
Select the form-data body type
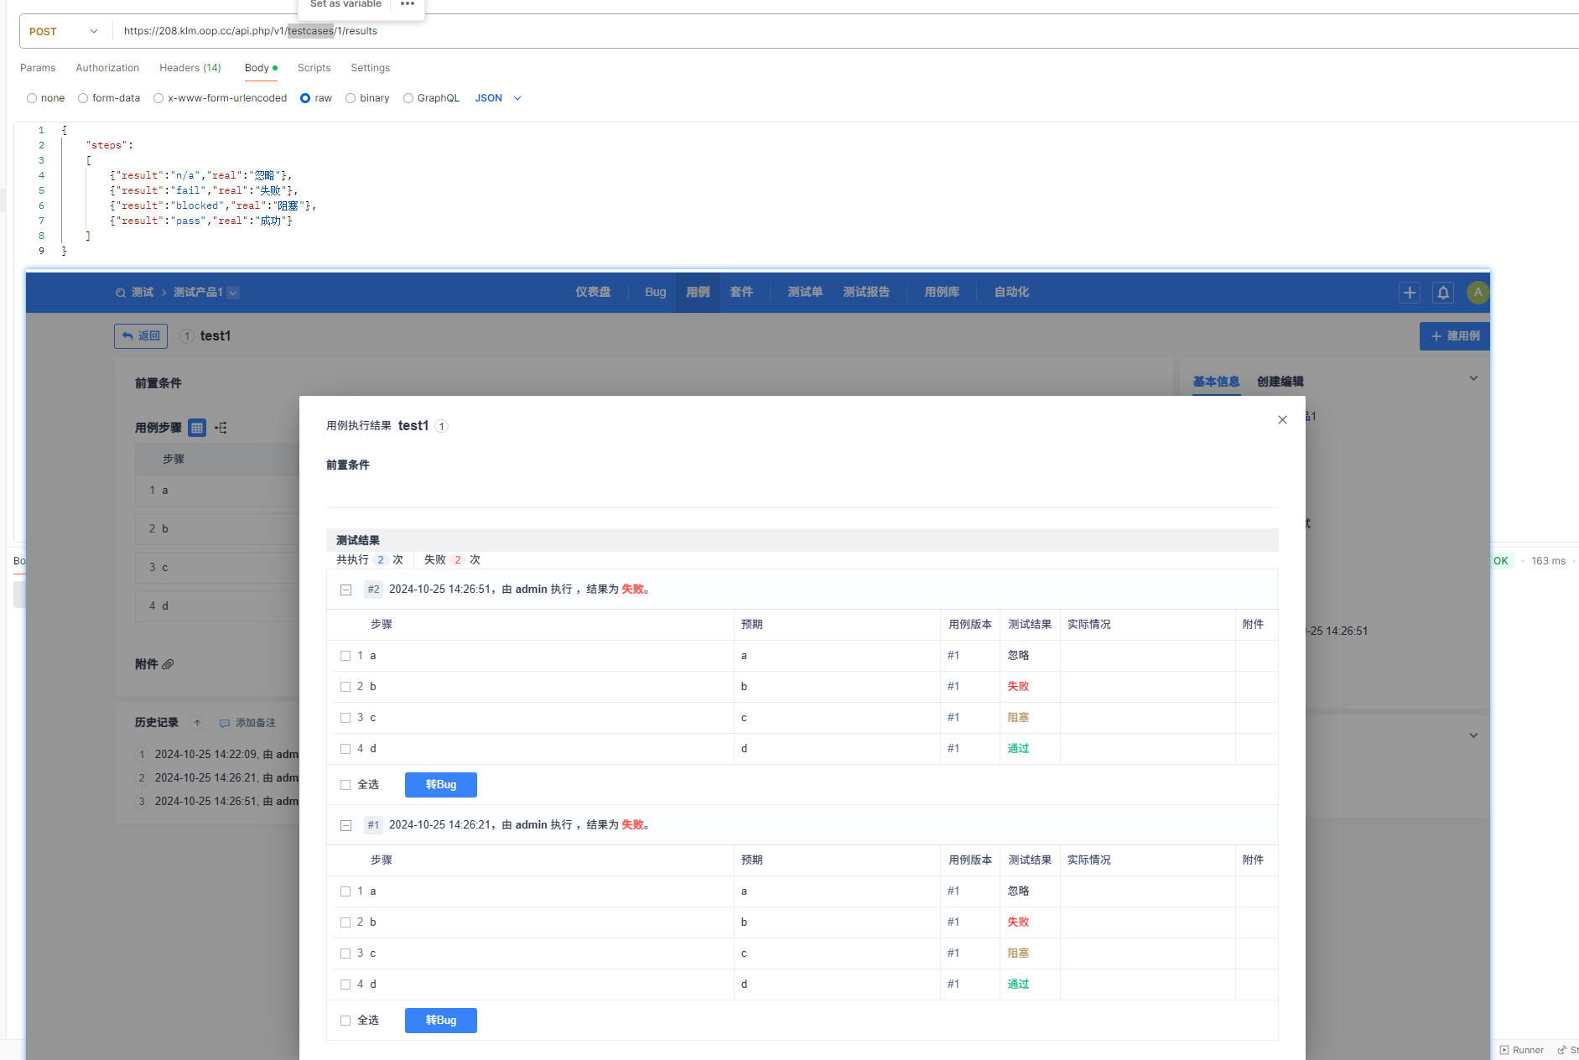point(83,98)
